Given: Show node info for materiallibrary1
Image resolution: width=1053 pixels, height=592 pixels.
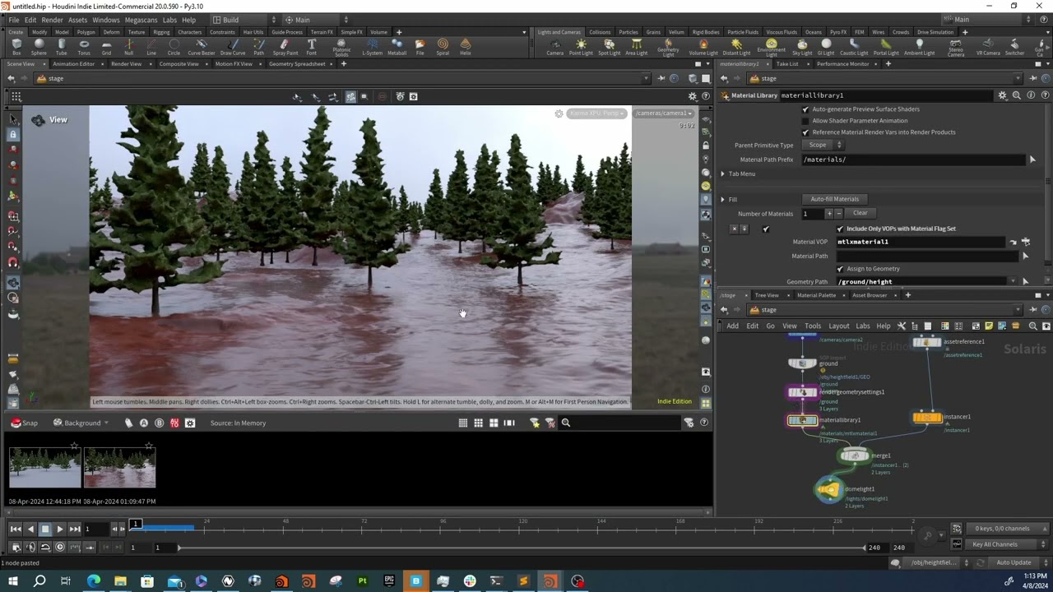Looking at the screenshot, I should click(x=1031, y=95).
